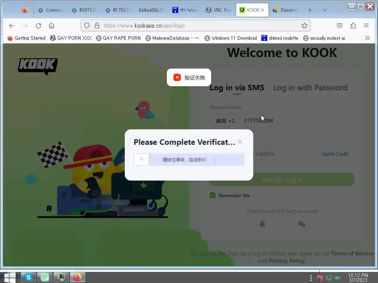The image size is (378, 283).
Task: Switch to the #39152 tab
Action: (85, 10)
